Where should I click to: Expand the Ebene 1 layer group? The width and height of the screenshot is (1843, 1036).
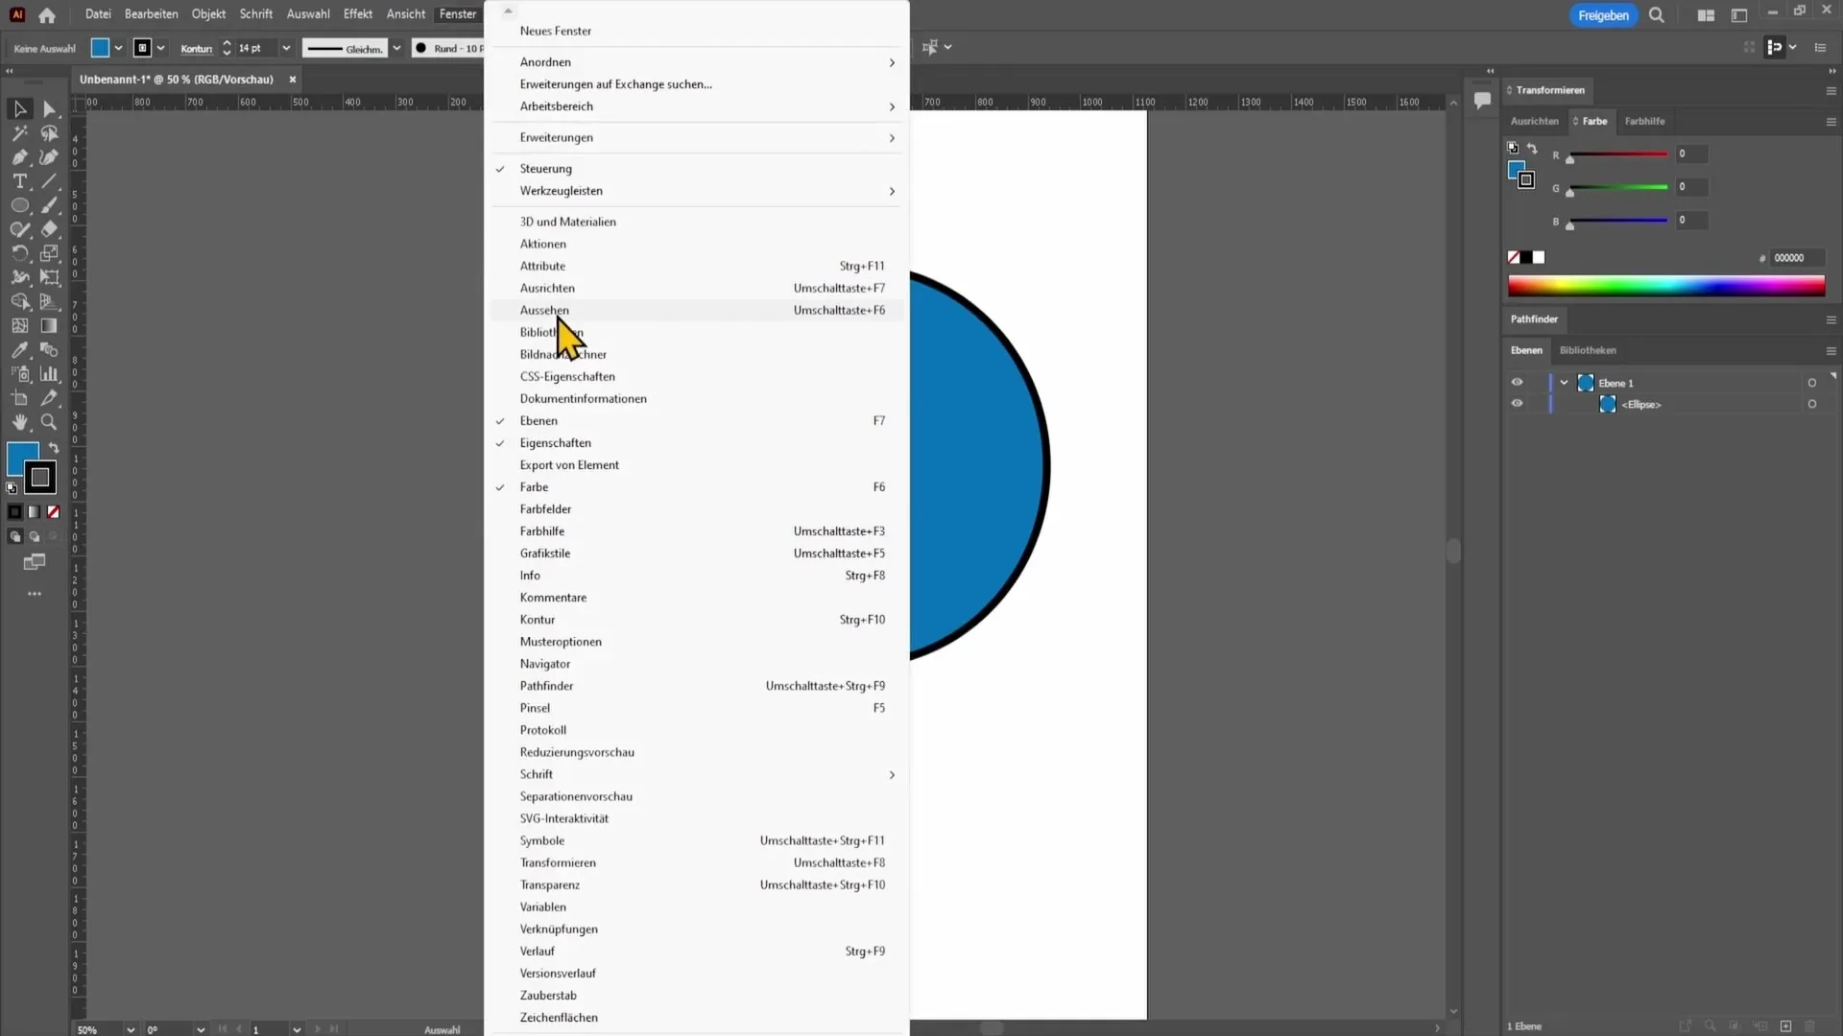point(1565,382)
